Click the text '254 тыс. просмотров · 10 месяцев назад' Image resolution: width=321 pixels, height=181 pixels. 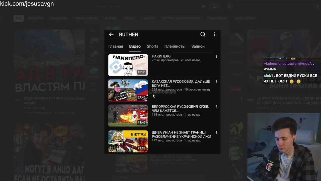point(181,89)
